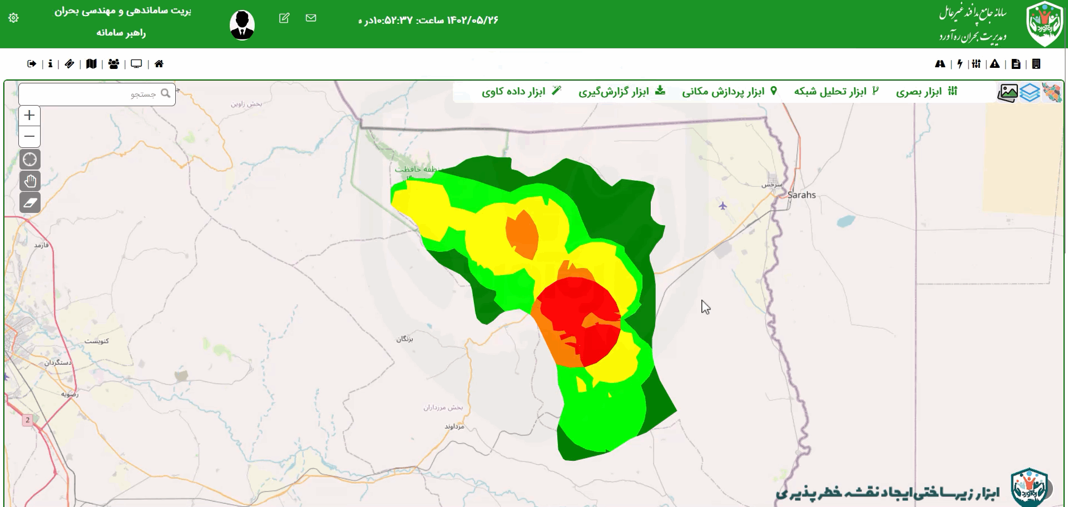This screenshot has width=1068, height=507.
Task: Open the users group icon
Action: click(x=113, y=64)
